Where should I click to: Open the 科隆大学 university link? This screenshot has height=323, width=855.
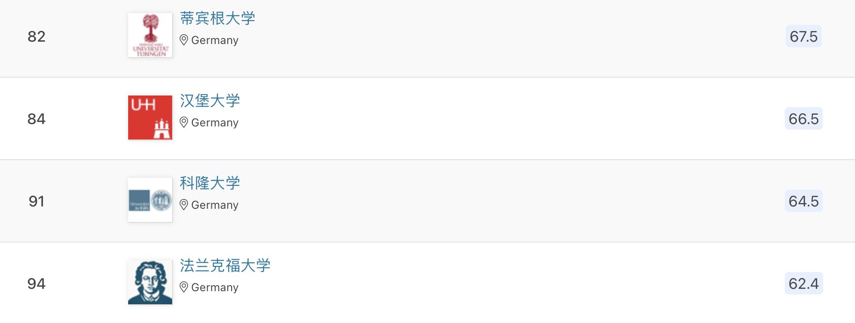210,183
